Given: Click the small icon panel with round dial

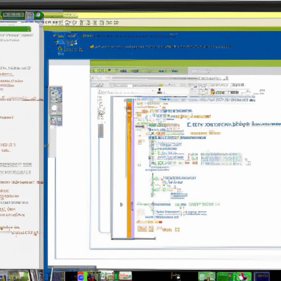Looking at the screenshot, I should coord(55,106).
